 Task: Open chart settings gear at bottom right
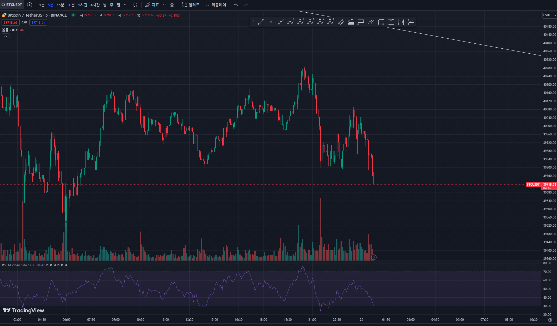click(x=550, y=320)
